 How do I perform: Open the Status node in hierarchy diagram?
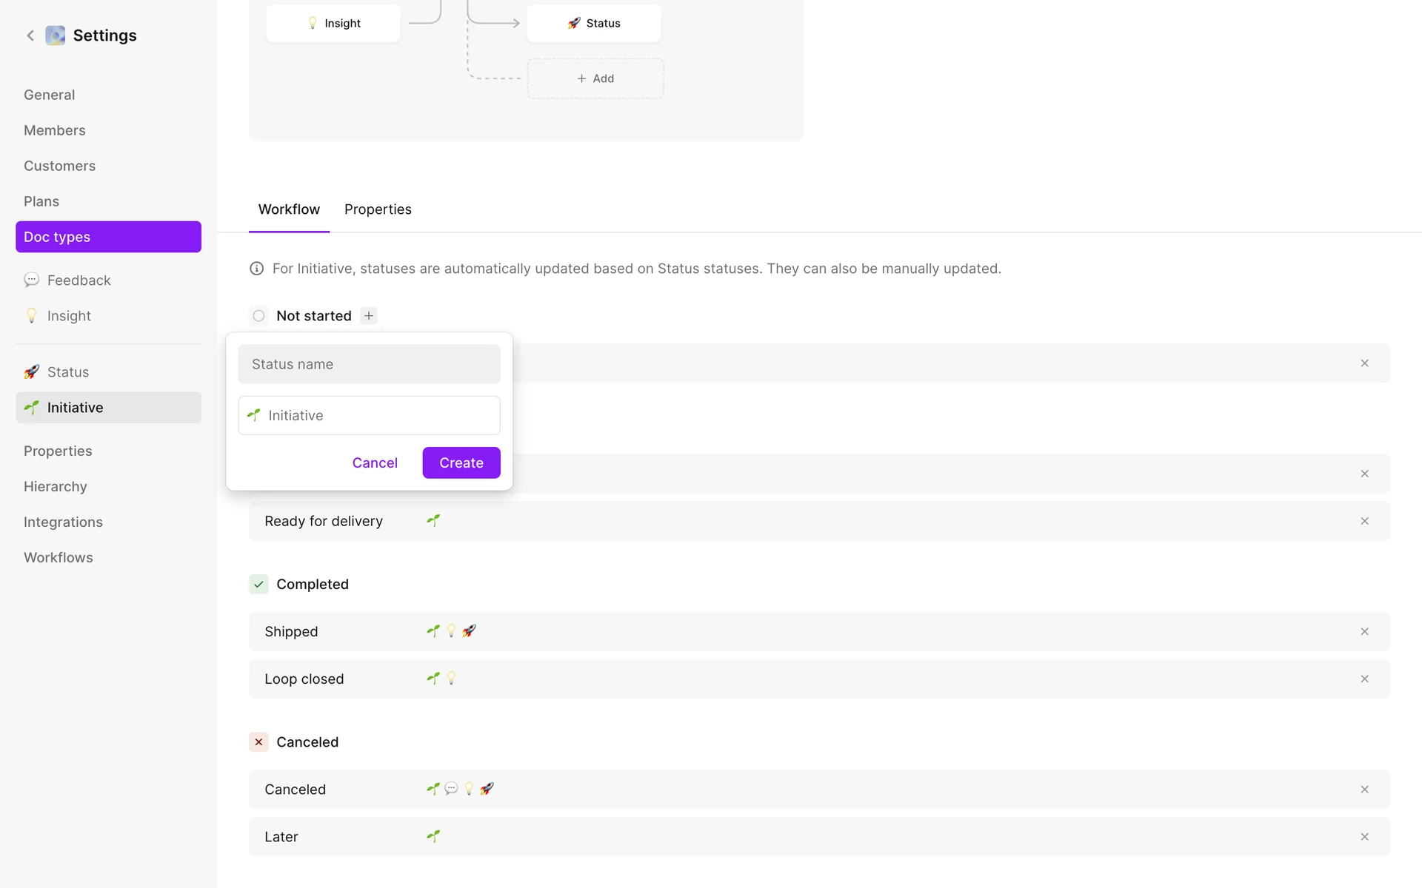tap(594, 24)
